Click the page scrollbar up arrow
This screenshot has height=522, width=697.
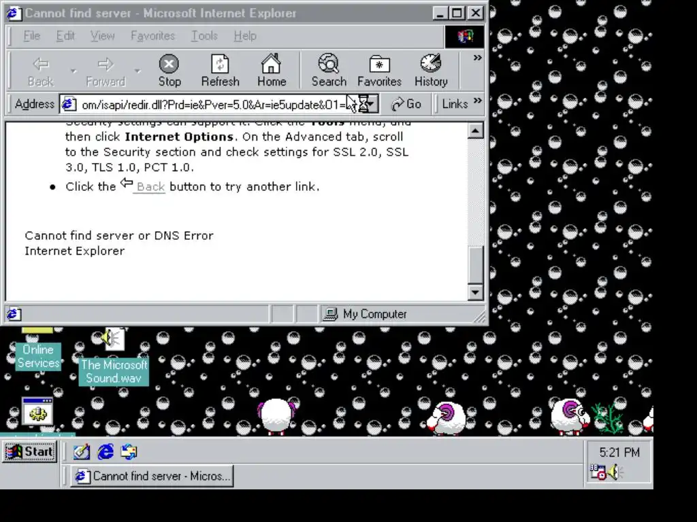(x=476, y=131)
